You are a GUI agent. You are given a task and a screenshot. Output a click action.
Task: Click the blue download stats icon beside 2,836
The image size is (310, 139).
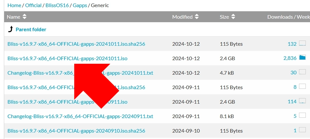coord(302,58)
